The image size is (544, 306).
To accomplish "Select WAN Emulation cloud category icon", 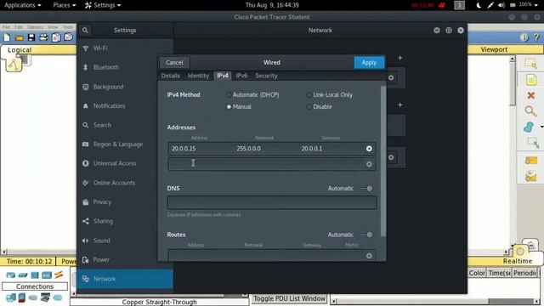I will [x=33, y=297].
